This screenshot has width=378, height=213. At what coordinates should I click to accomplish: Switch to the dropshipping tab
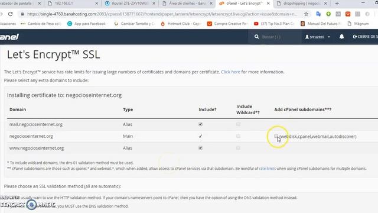click(x=302, y=4)
